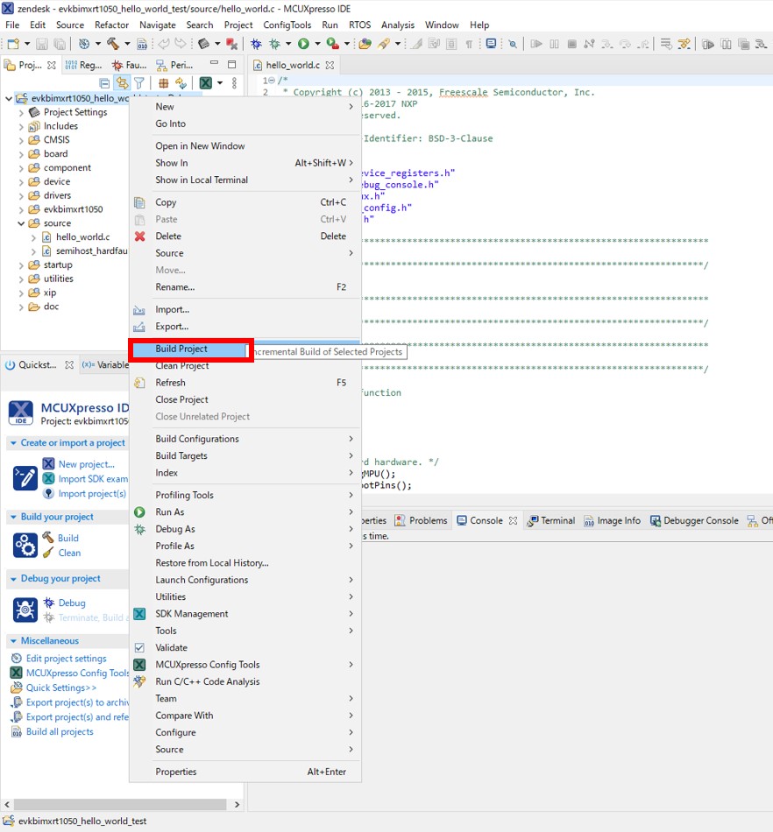
Task: Open the Build Configurations submenu
Action: 197,439
